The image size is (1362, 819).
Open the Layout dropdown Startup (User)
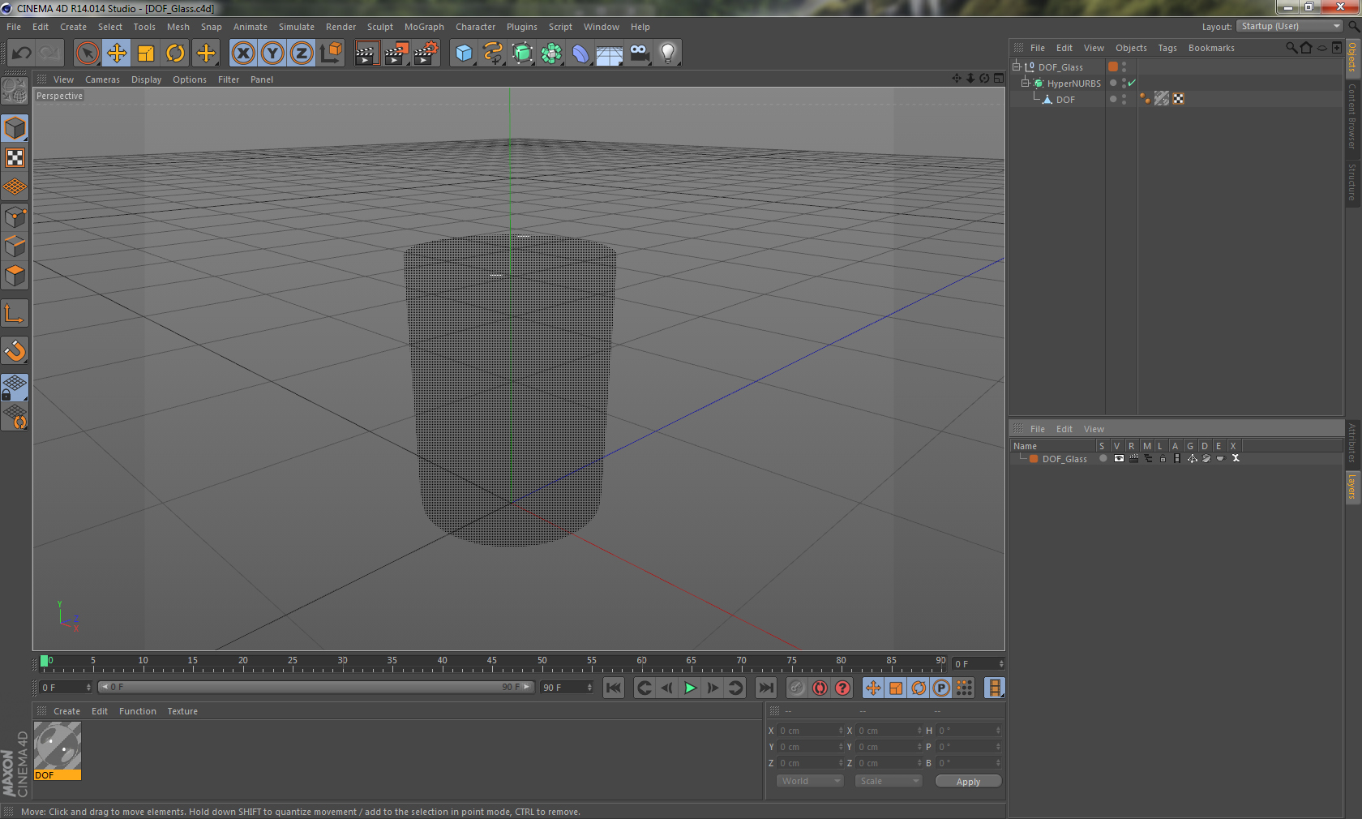1291,26
